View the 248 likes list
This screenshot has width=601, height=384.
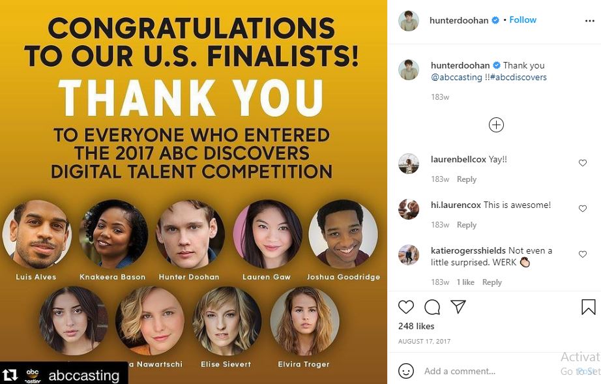(x=416, y=326)
